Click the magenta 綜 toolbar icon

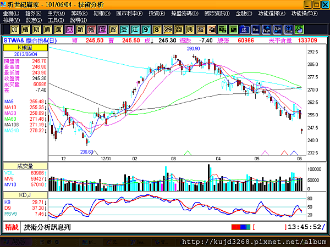[102, 30]
